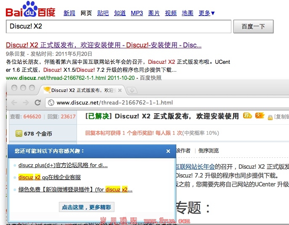289x225 pixels.
Task: Open the 视频 video link
Action: pos(171,13)
